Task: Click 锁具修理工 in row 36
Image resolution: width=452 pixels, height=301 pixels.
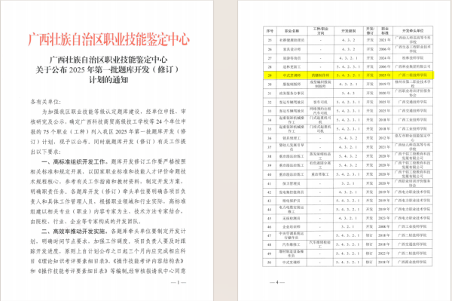Action: pos(292,138)
